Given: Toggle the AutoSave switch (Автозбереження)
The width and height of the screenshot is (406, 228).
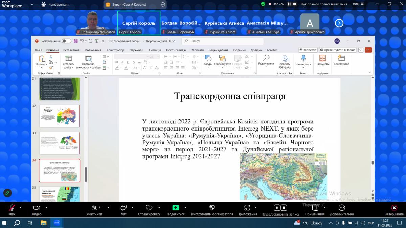Looking at the screenshot, I should [x=66, y=41].
